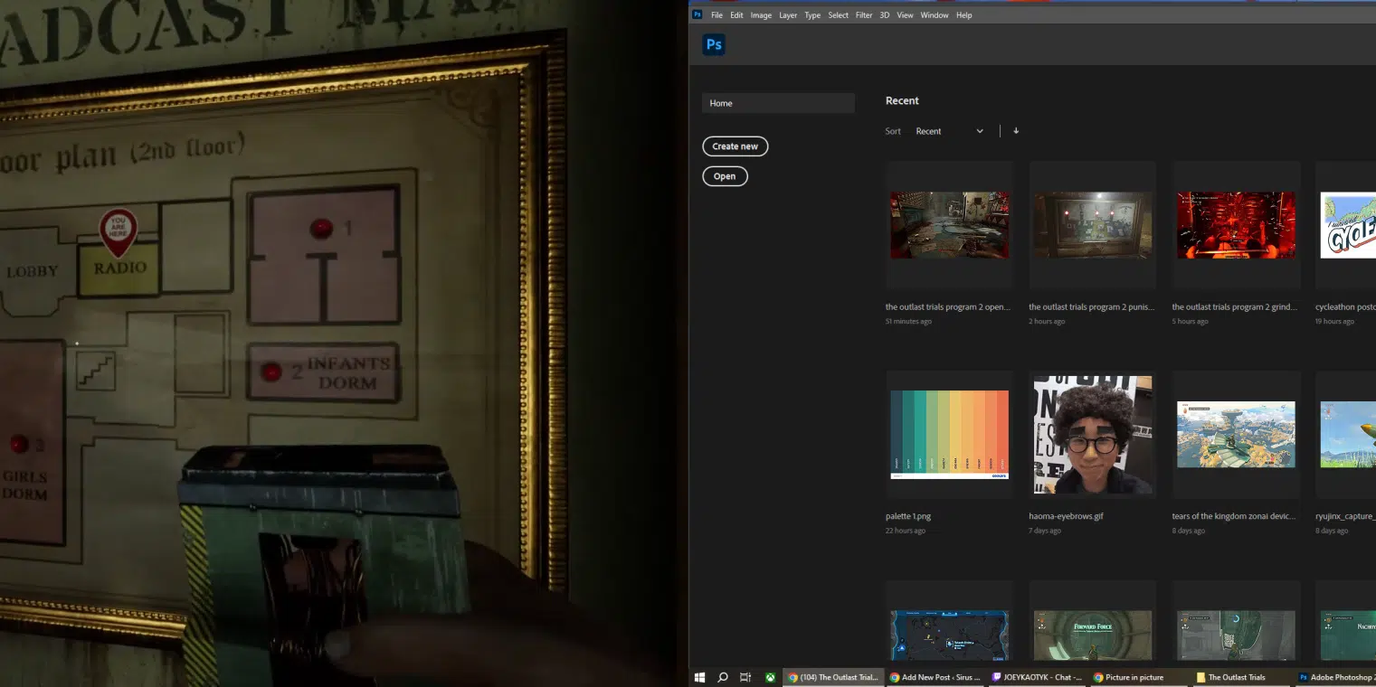The height and width of the screenshot is (687, 1376).
Task: Click the You Are Here pin in the game map
Action: pyautogui.click(x=118, y=231)
